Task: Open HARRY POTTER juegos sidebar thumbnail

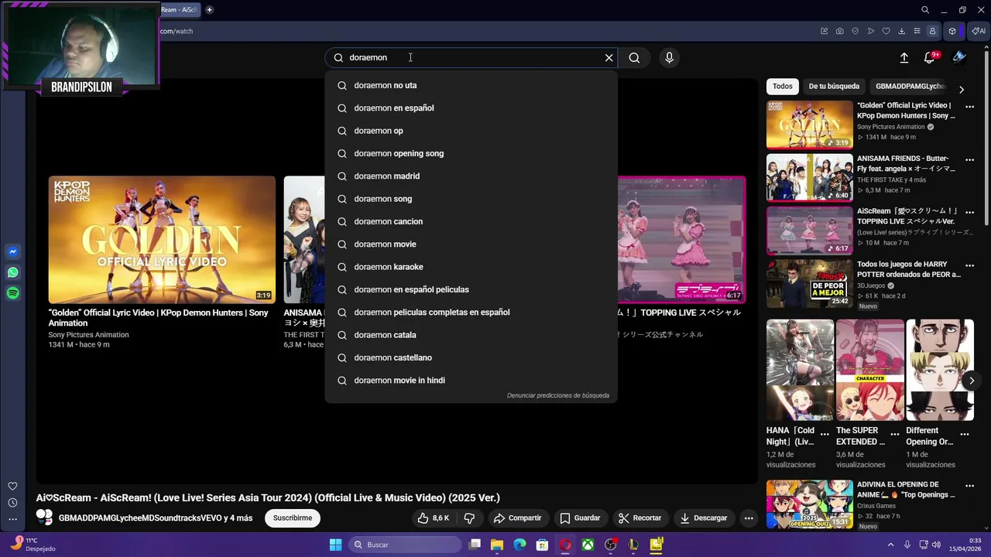Action: [809, 283]
